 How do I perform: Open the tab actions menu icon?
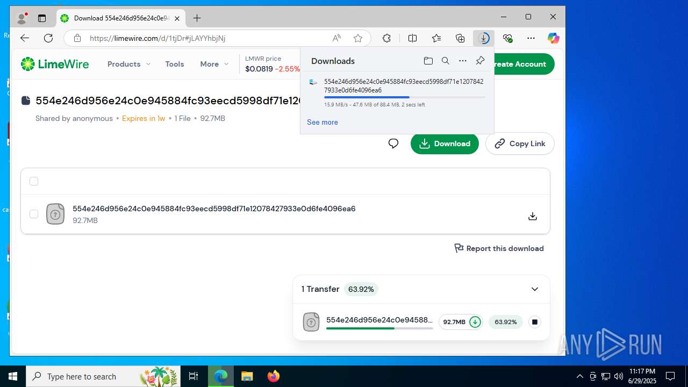[x=42, y=18]
